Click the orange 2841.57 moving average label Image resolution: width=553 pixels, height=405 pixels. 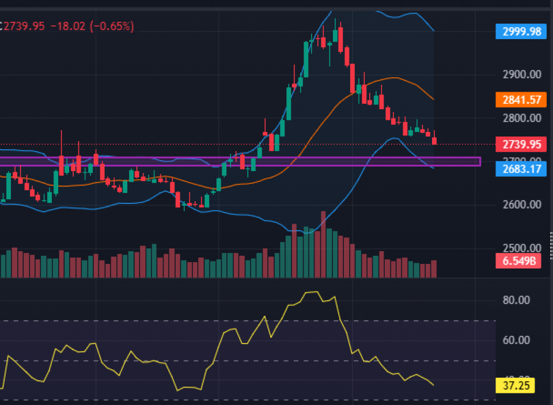pos(521,100)
